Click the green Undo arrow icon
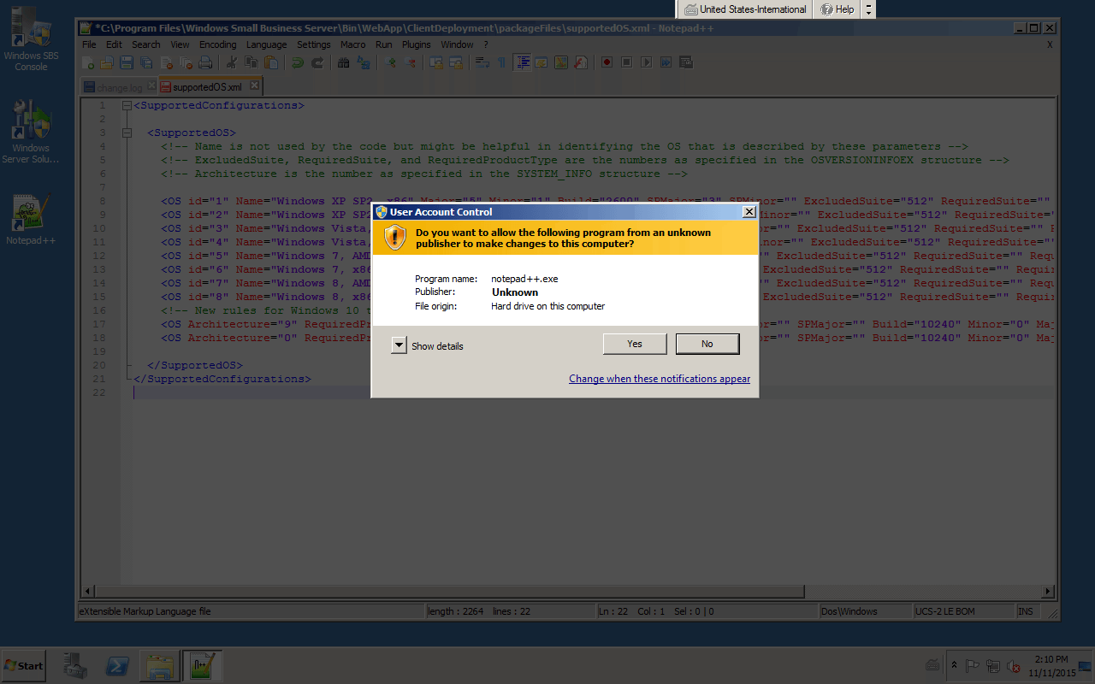 point(297,62)
